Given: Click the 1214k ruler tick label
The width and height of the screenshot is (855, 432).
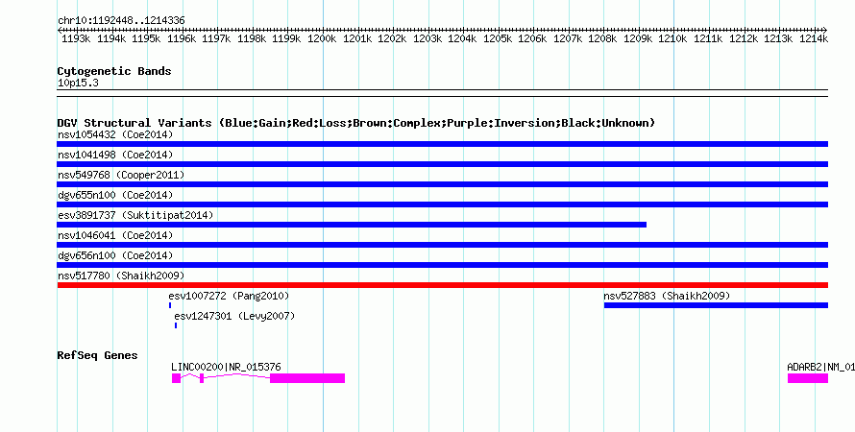Looking at the screenshot, I should (813, 39).
